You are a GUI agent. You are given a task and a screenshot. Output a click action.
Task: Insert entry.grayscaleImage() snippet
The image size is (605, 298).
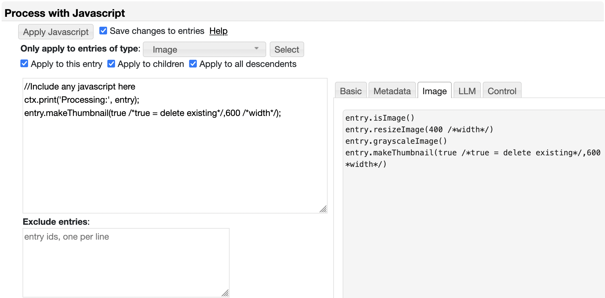[x=396, y=141]
